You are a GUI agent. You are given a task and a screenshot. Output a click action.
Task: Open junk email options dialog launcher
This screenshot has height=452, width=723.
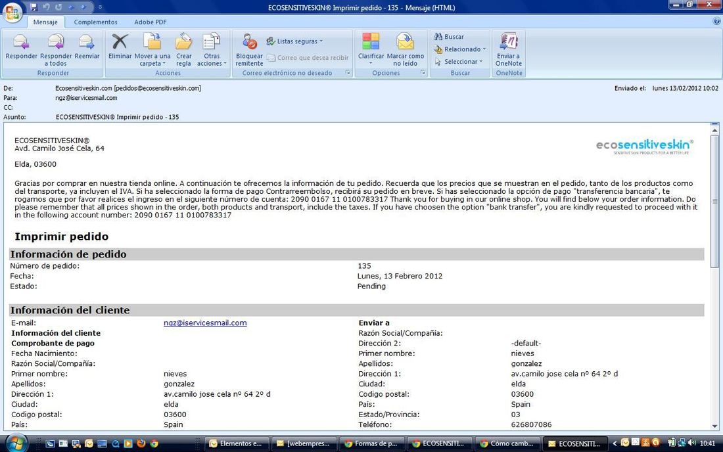click(x=348, y=73)
